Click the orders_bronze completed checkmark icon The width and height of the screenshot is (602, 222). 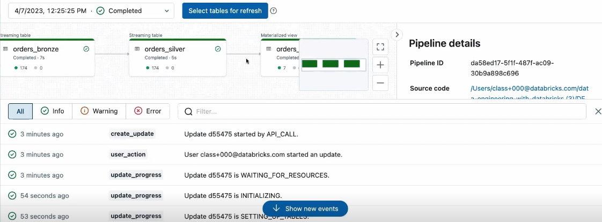86,49
